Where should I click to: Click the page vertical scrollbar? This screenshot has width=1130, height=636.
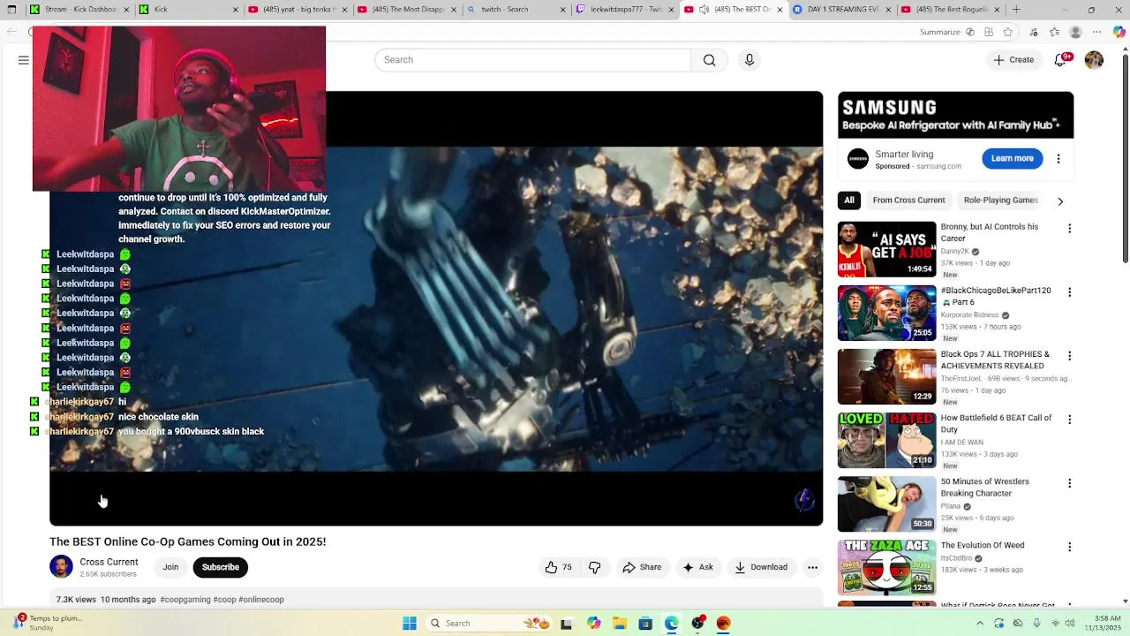(1125, 159)
